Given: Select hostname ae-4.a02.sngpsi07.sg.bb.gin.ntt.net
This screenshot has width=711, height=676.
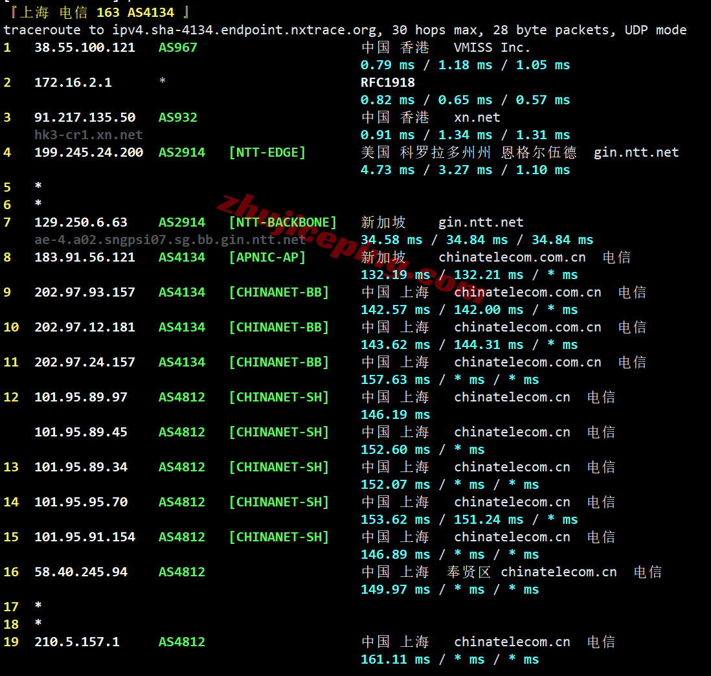Looking at the screenshot, I should click(170, 240).
